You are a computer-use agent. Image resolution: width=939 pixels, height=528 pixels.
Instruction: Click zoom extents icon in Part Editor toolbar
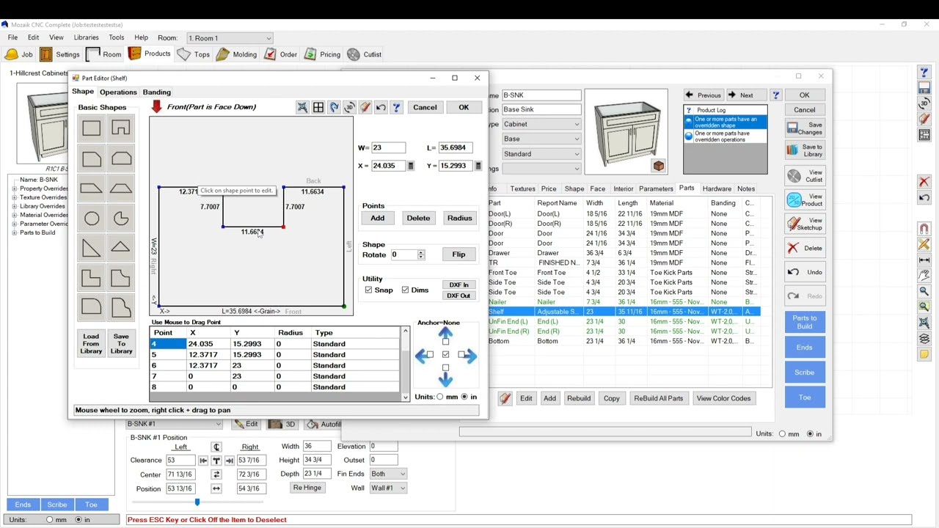point(302,107)
